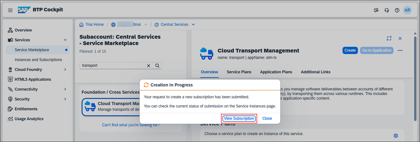
Task: Click the "Foundation / Cross Services" heading
Action: point(111,92)
